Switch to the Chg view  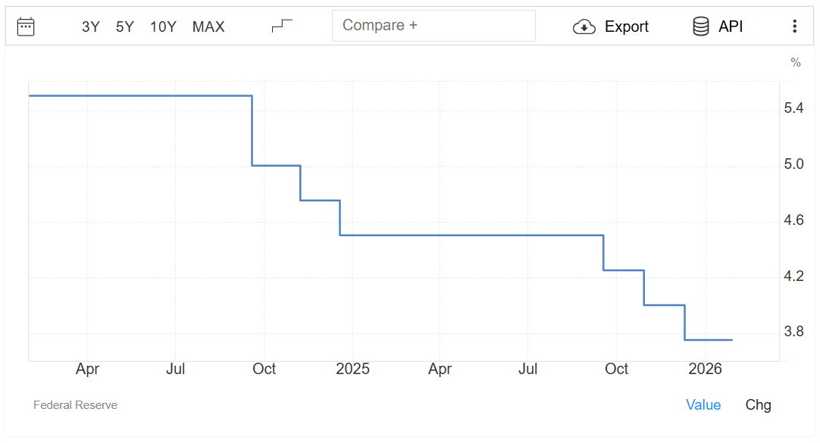click(x=758, y=404)
